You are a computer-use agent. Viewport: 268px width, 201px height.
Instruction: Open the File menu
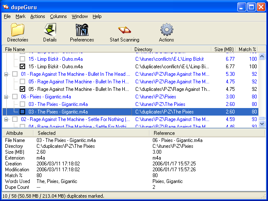pyautogui.click(x=7, y=16)
